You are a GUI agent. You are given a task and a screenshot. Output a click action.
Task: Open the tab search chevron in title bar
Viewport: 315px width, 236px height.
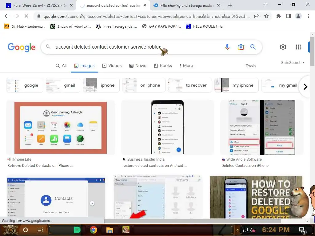(x=265, y=4)
